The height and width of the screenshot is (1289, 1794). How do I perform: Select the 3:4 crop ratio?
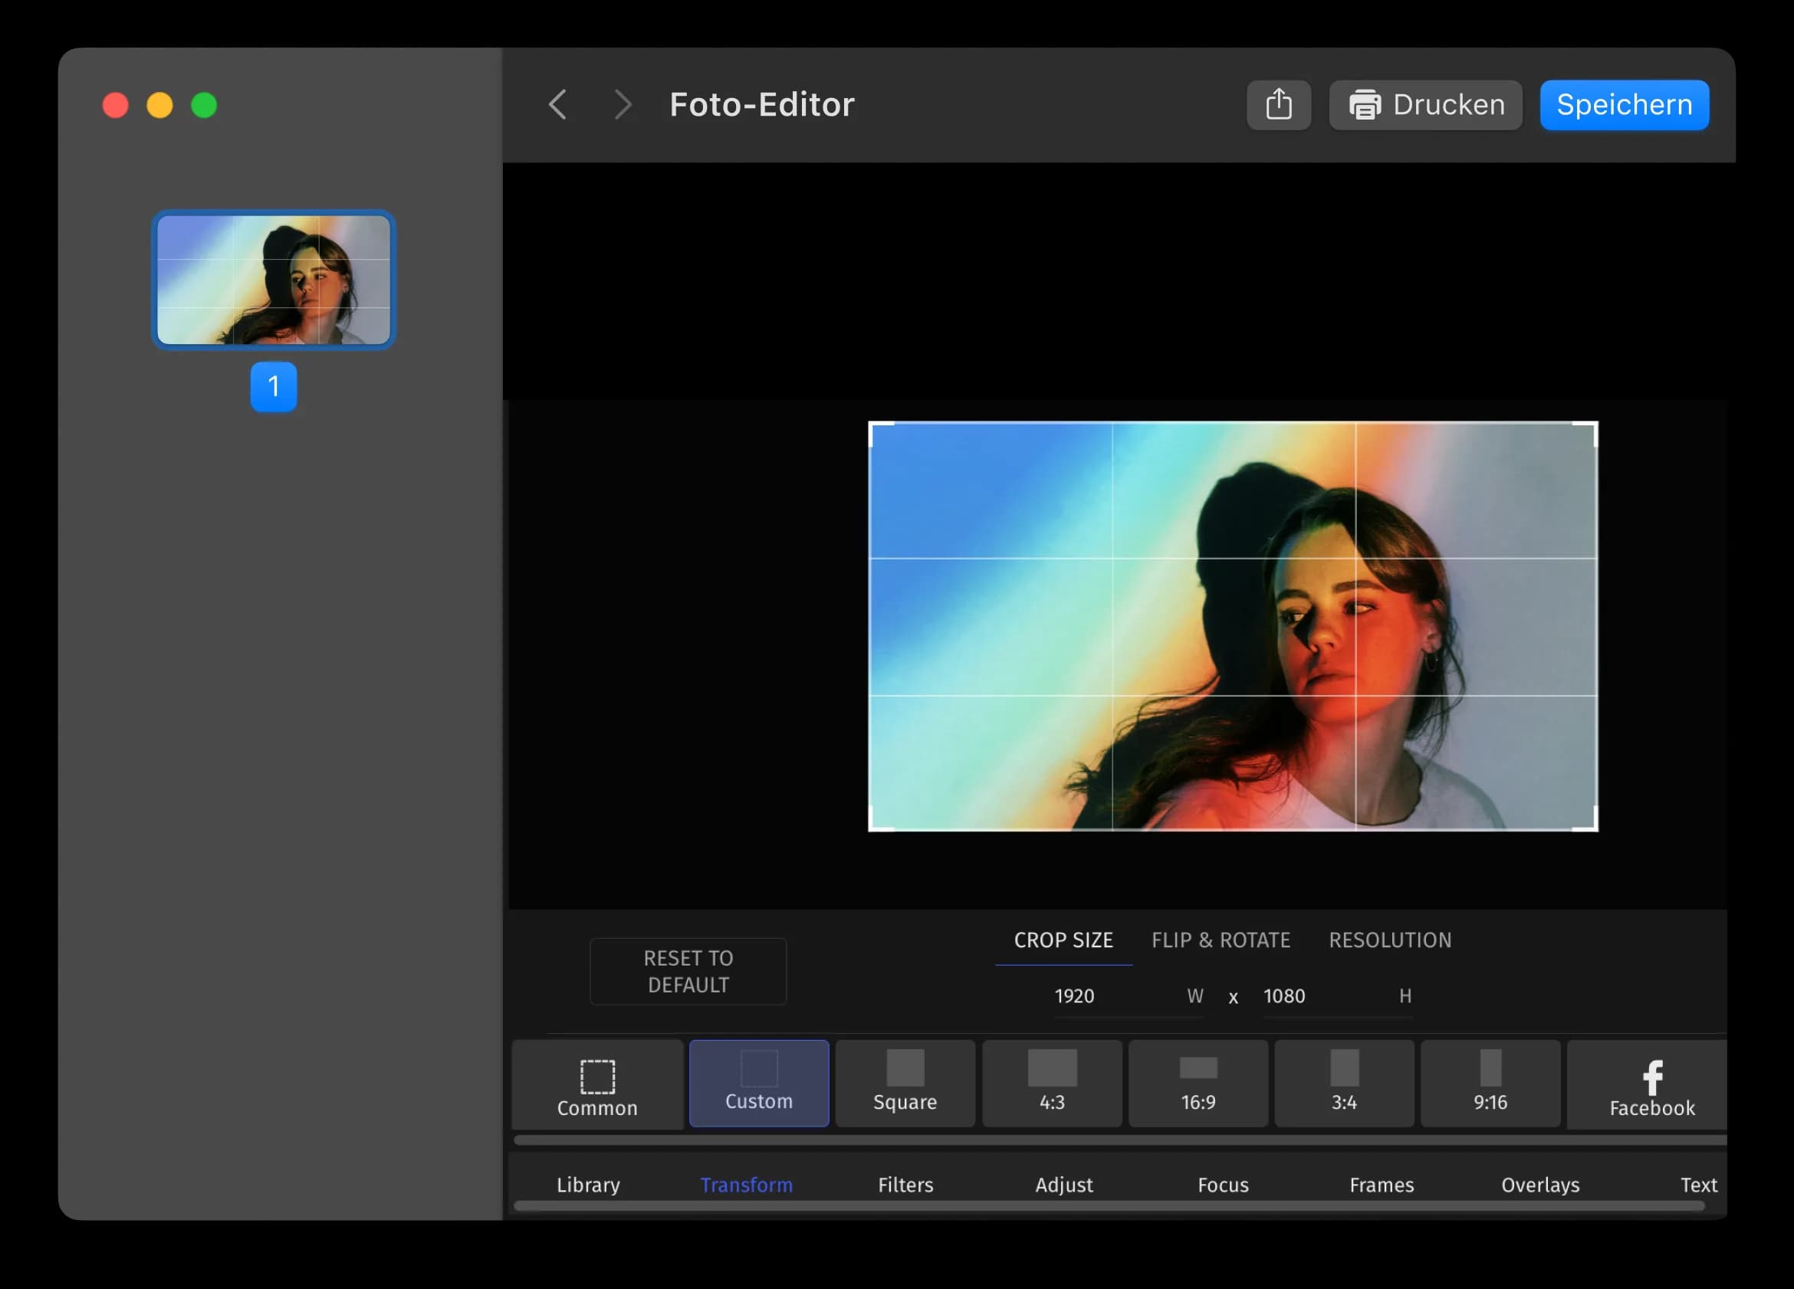click(1344, 1083)
